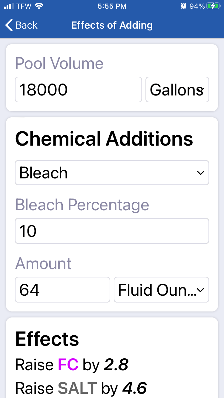
Task: Tap the Effects section heading
Action: (47, 339)
